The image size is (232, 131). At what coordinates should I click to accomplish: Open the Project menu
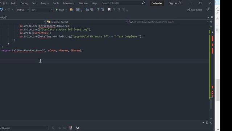click(x=3, y=3)
